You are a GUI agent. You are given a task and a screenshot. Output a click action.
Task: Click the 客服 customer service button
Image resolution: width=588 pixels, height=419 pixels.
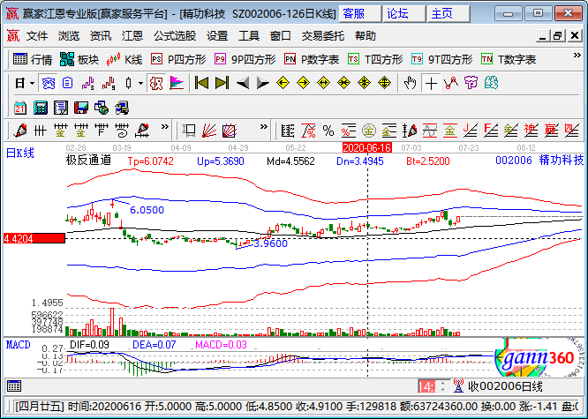click(x=360, y=14)
